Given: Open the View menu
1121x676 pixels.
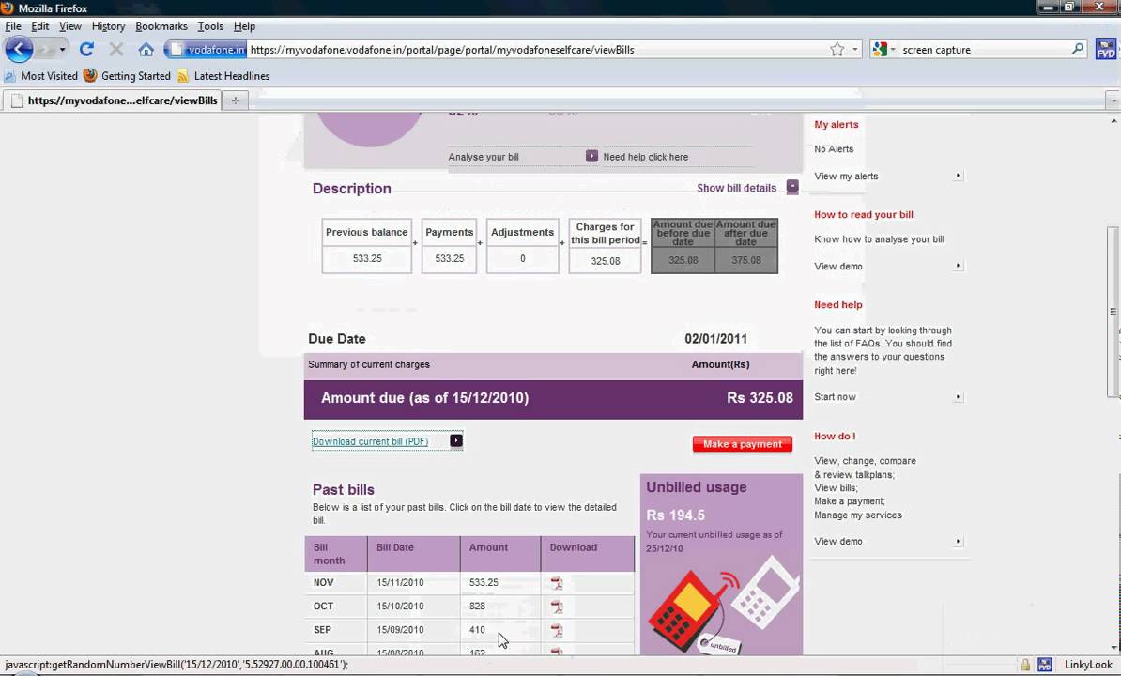Looking at the screenshot, I should (x=70, y=25).
